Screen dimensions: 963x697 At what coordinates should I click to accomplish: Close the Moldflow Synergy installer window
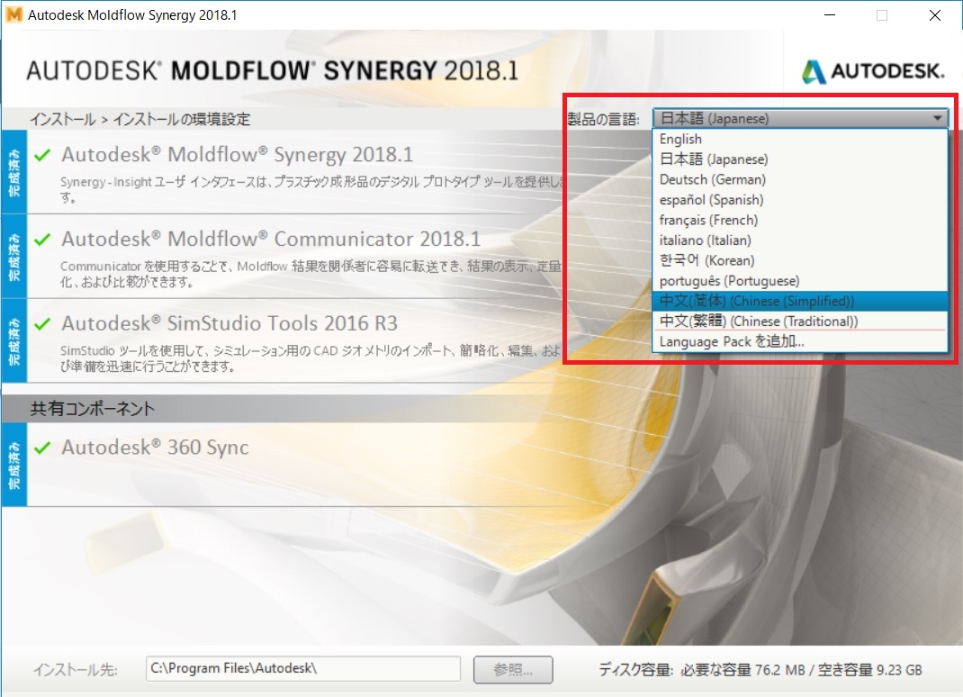pos(935,14)
